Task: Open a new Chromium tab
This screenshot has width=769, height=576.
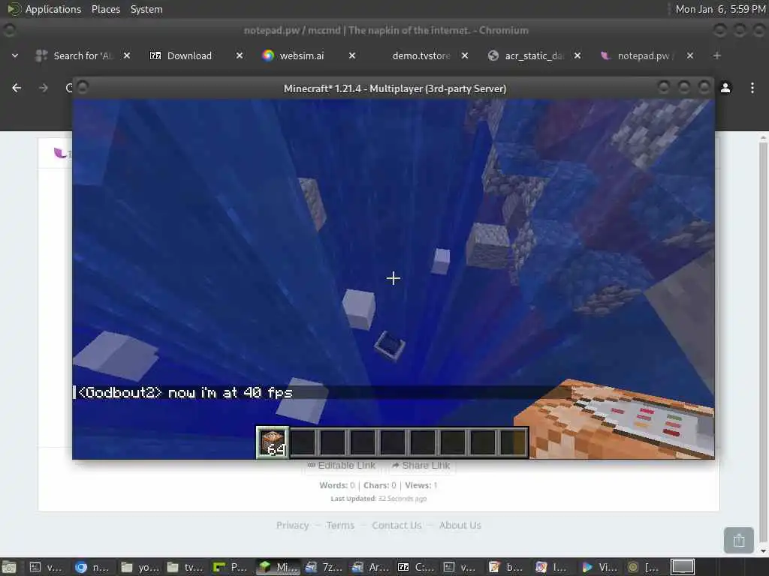Action: (717, 55)
